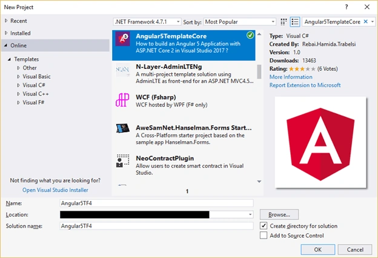Image resolution: width=378 pixels, height=258 pixels.
Task: Select the Other templates item
Action: click(x=30, y=68)
